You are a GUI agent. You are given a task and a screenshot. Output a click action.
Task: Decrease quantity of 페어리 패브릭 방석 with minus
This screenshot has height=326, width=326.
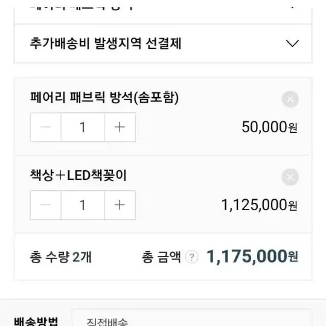(46, 127)
